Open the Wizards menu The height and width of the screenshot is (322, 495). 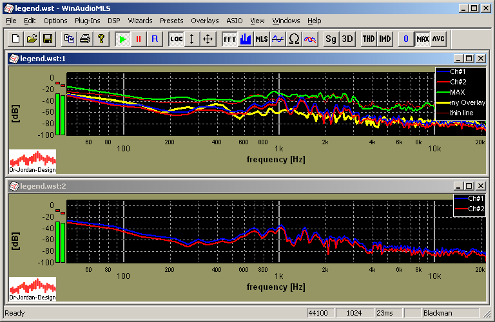pyautogui.click(x=140, y=21)
